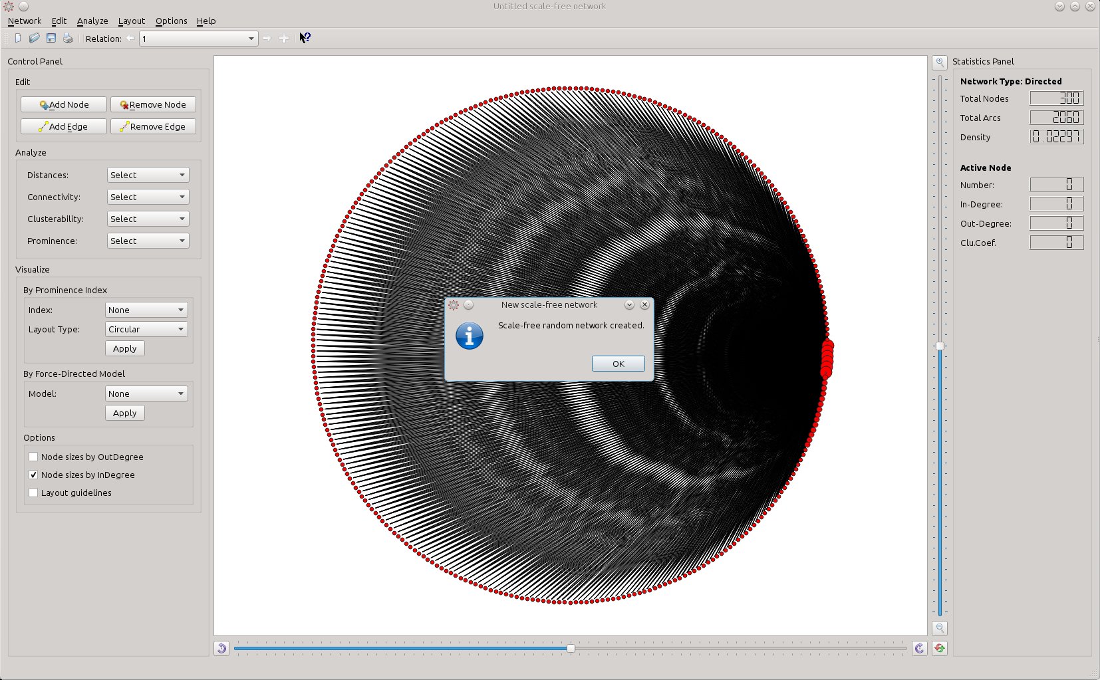Add a new relation plus icon
Image resolution: width=1100 pixels, height=680 pixels.
click(284, 39)
